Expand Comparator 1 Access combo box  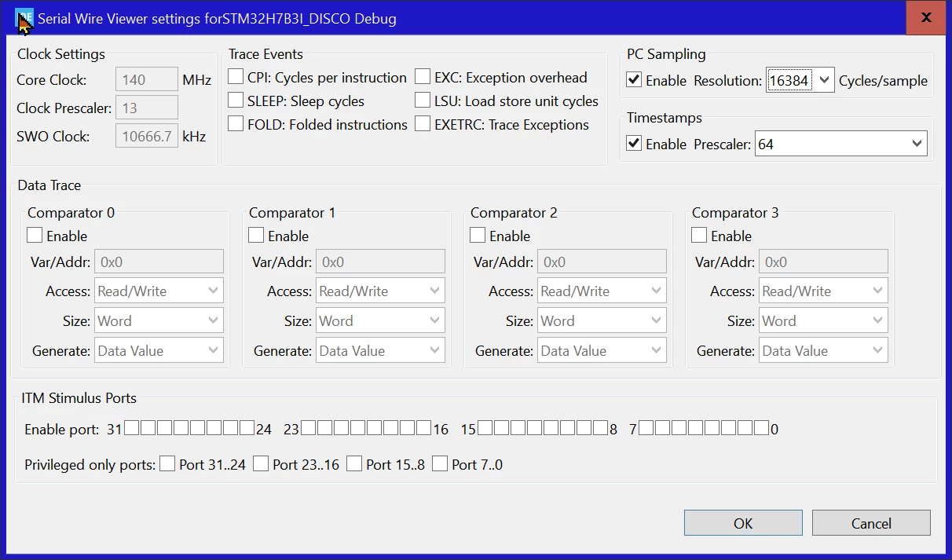pyautogui.click(x=380, y=291)
